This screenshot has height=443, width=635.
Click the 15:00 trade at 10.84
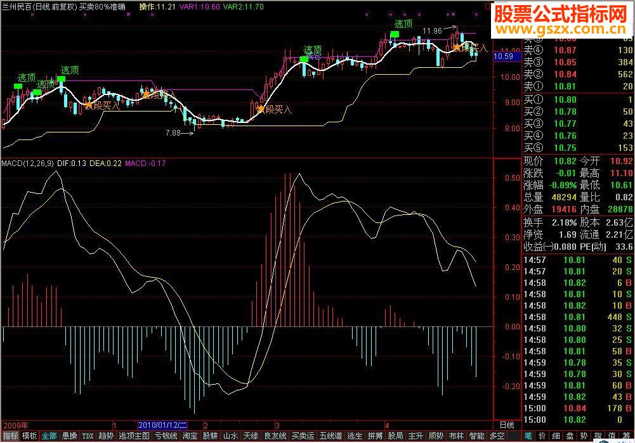coord(577,409)
